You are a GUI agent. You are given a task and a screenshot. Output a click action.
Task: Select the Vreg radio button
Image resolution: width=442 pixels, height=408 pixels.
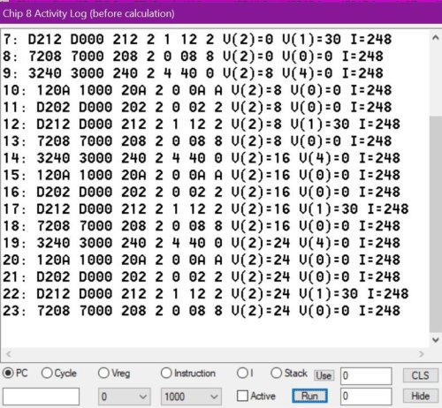tap(103, 373)
